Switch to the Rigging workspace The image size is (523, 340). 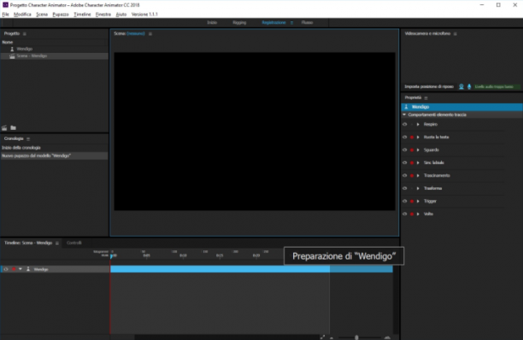point(239,23)
